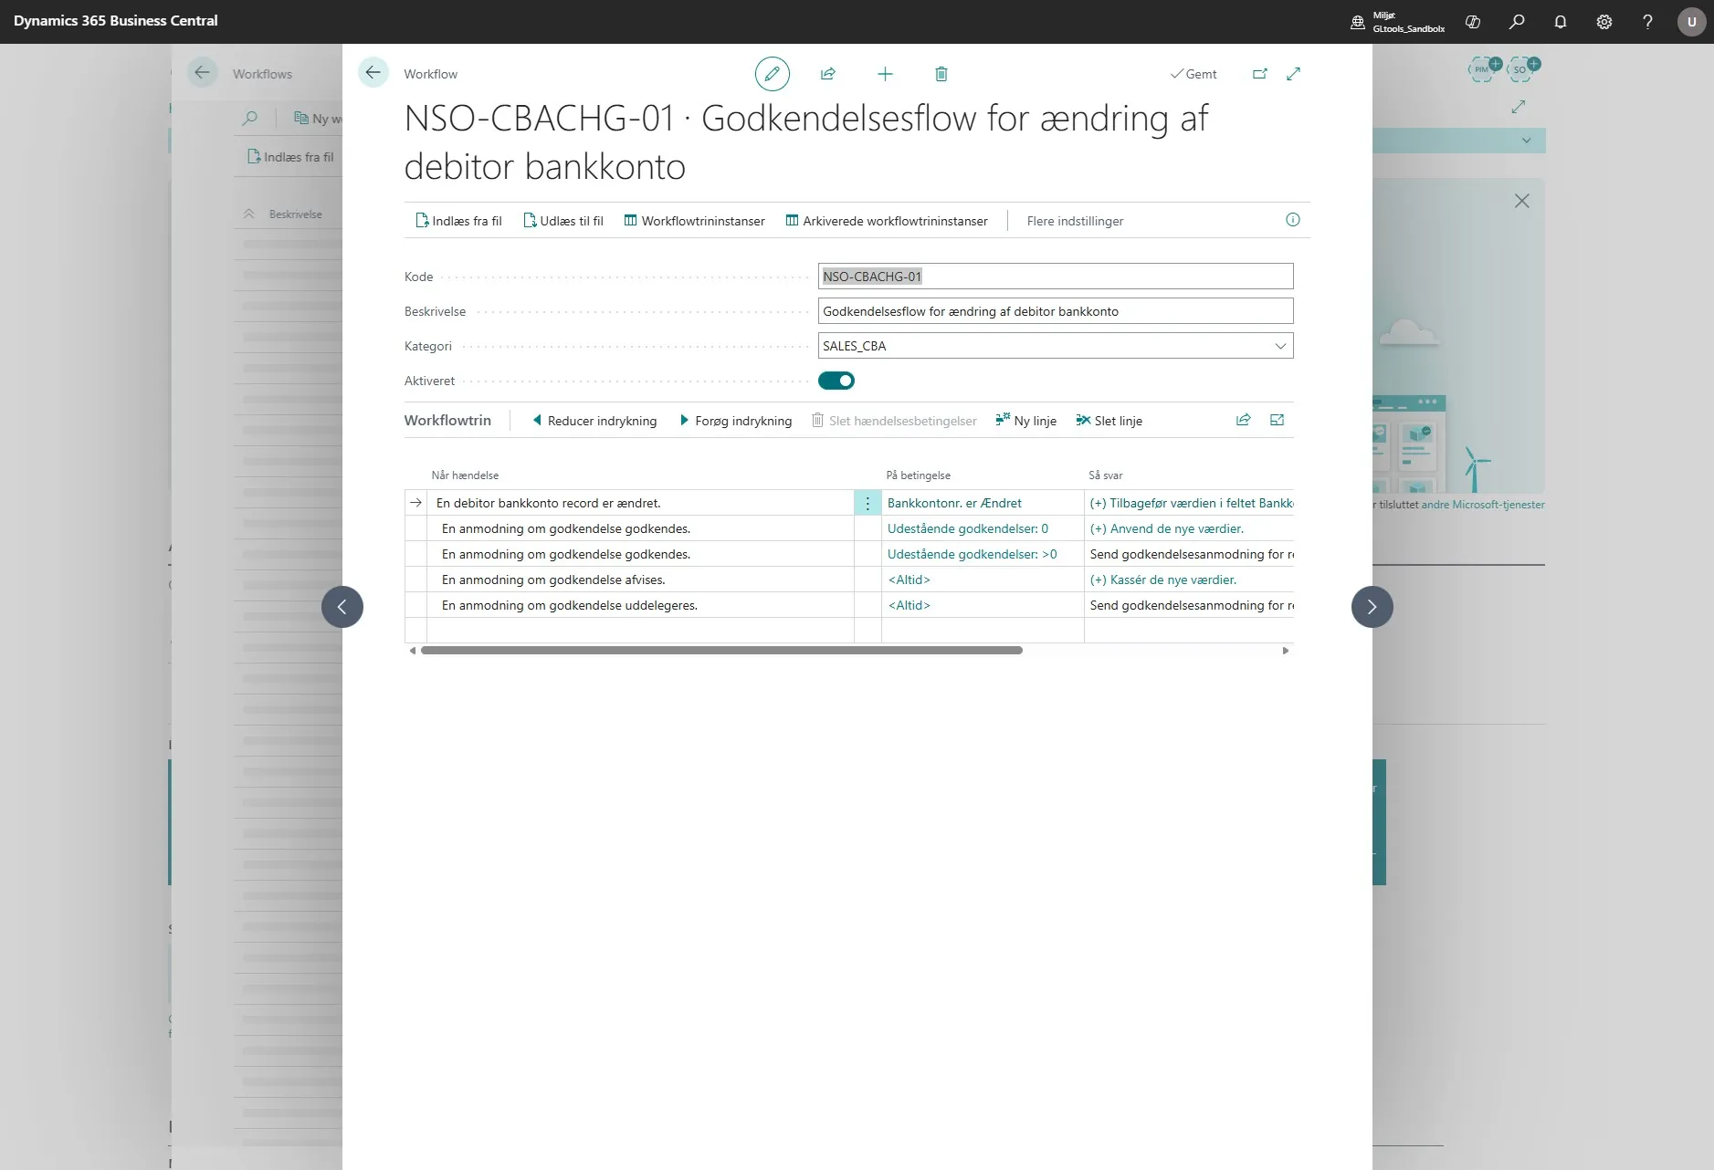The width and height of the screenshot is (1714, 1170).
Task: Go to previous record arrow
Action: (342, 607)
